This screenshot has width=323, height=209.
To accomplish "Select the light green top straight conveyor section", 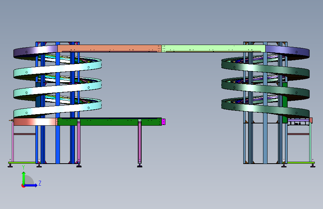I will 213,49.
